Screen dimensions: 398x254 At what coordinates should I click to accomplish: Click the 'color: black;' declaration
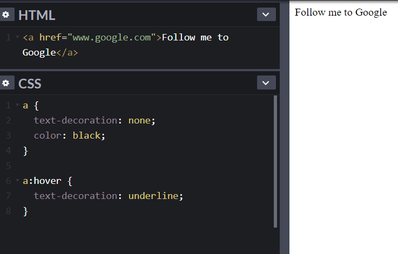pyautogui.click(x=69, y=135)
